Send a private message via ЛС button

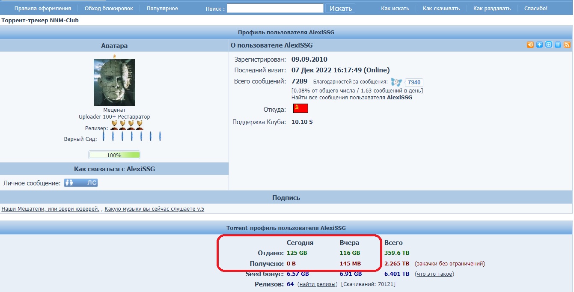81,183
